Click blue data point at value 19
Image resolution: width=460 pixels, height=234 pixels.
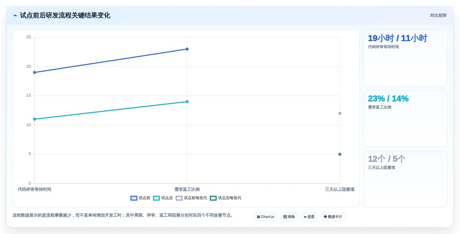pos(35,72)
